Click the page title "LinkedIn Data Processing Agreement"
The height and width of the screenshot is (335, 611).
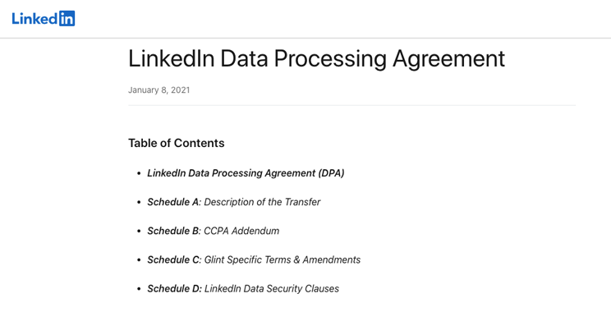316,59
